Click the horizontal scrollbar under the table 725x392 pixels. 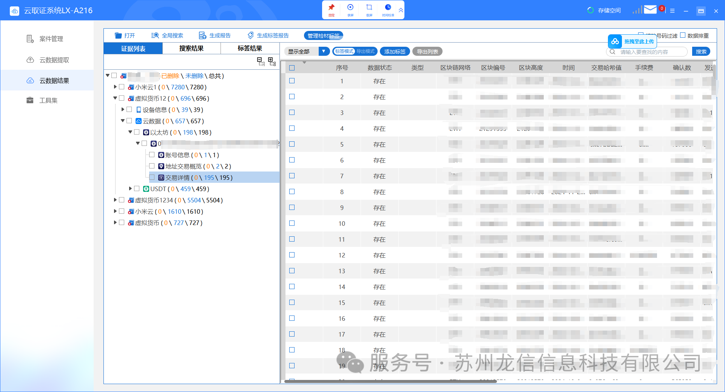click(x=390, y=381)
